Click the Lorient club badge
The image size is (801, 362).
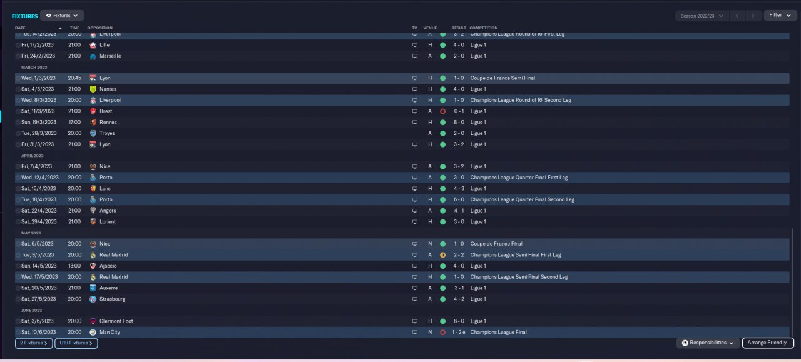coord(93,222)
